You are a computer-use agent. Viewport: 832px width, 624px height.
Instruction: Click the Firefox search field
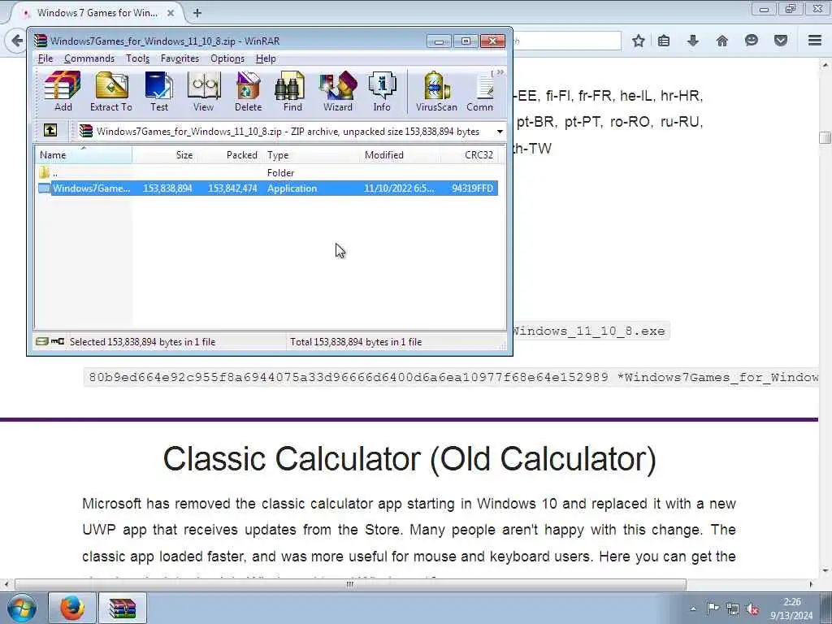tap(566, 41)
